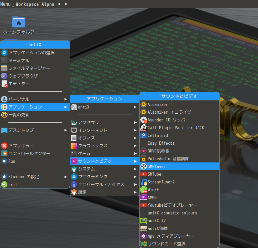
Task: Click the WinFF converter icon
Action: [143, 190]
